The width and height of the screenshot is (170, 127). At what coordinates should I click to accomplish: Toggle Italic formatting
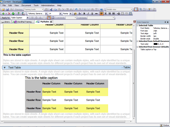pyautogui.click(x=88, y=13)
